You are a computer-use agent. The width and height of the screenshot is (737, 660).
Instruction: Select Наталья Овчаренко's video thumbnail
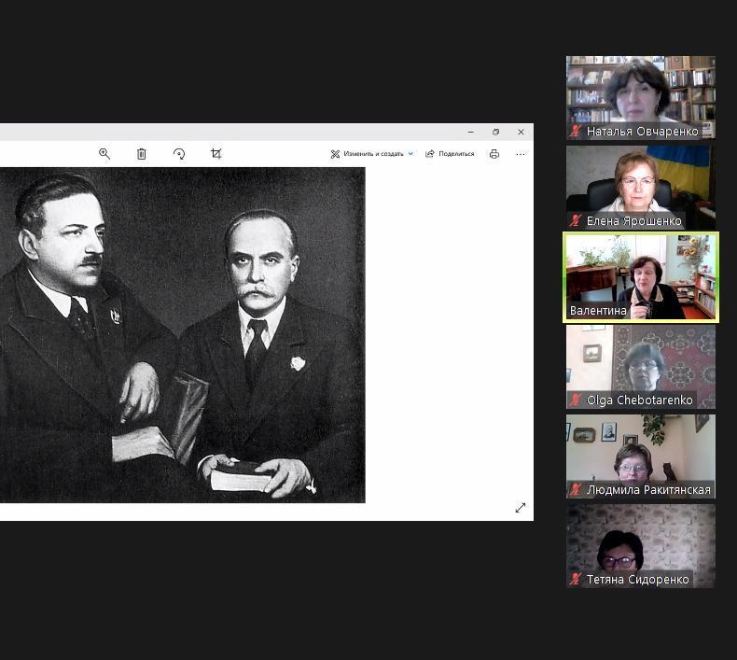click(641, 93)
